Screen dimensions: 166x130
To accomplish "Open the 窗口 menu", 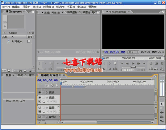I will tap(82, 7).
